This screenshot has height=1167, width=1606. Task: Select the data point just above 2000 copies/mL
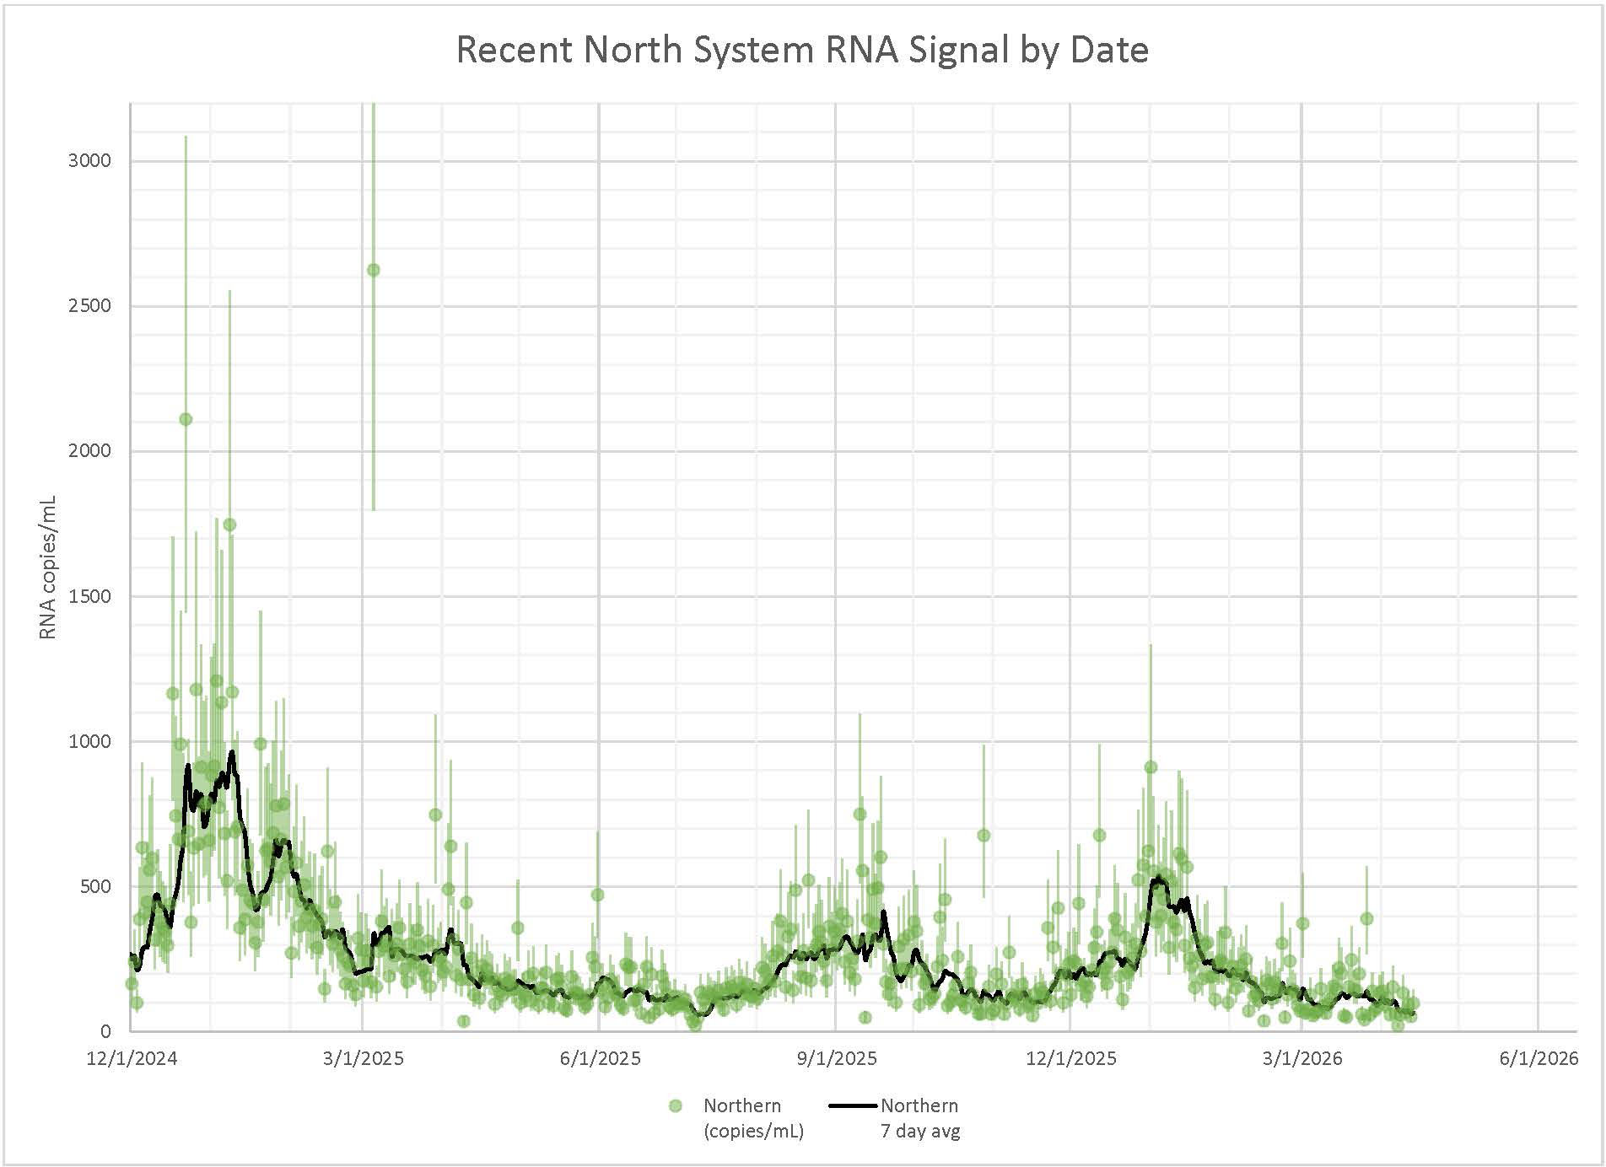(x=186, y=419)
